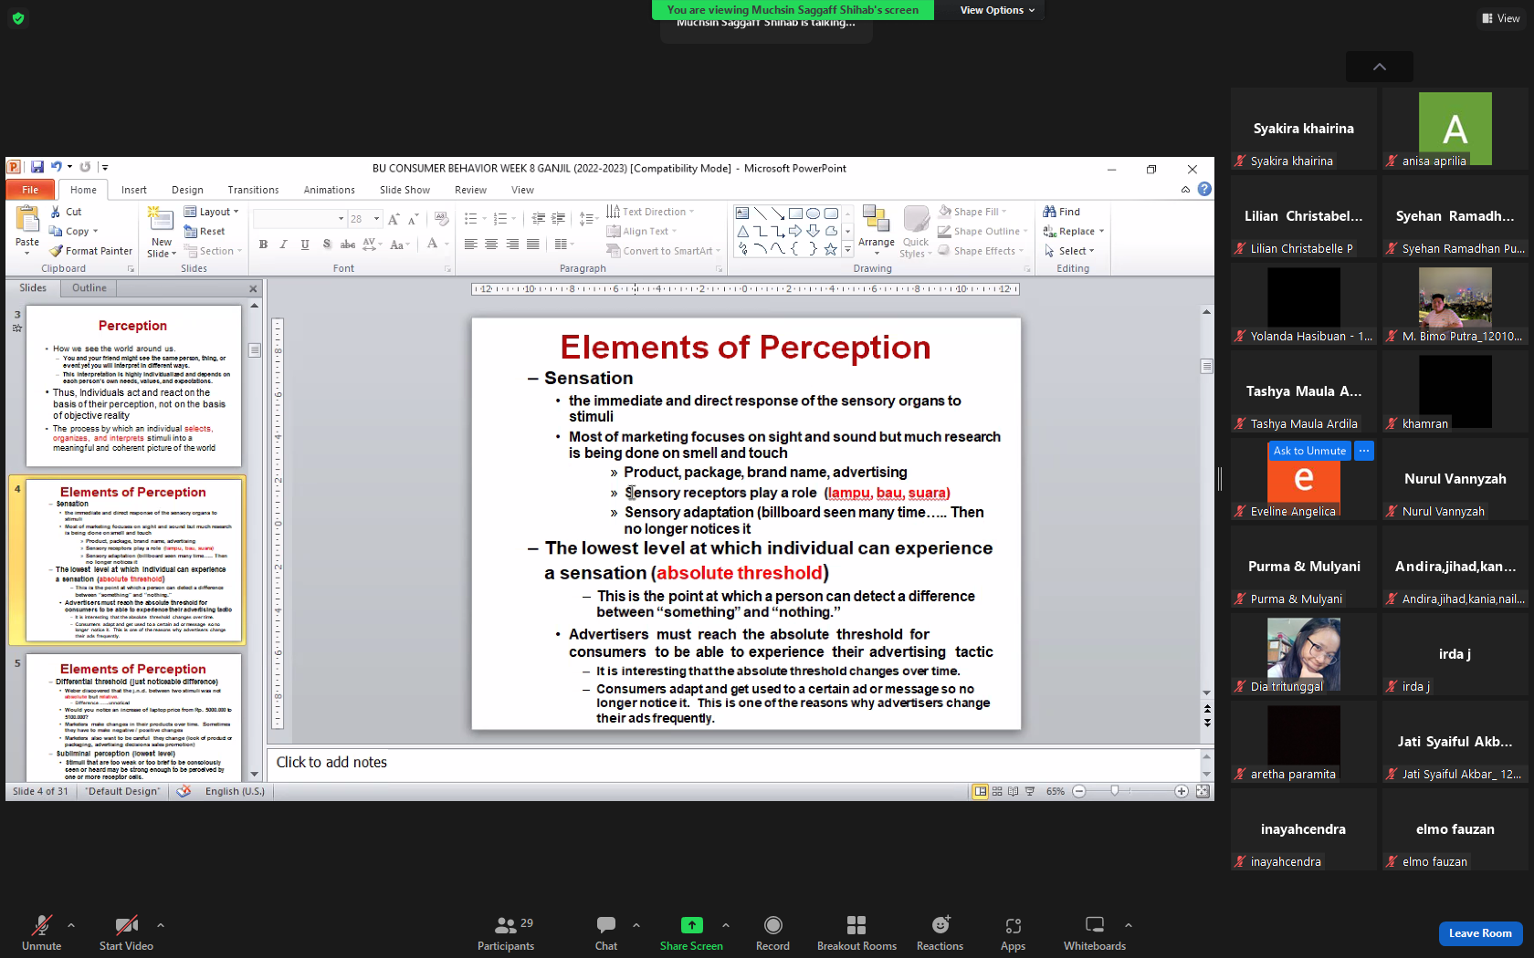Switch to the Outline pane tab

pos(89,288)
